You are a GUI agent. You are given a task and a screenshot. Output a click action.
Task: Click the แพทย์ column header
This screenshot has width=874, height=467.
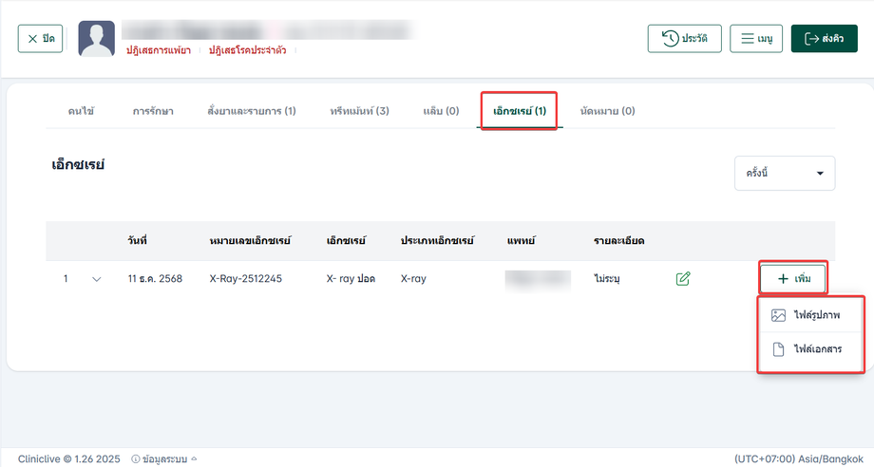click(522, 240)
